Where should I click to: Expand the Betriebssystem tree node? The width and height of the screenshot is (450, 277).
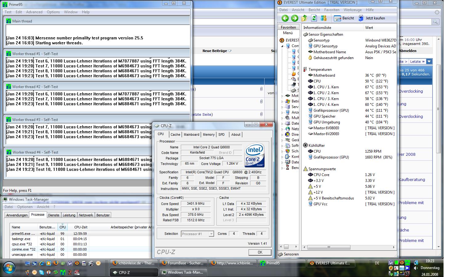tap(282, 102)
